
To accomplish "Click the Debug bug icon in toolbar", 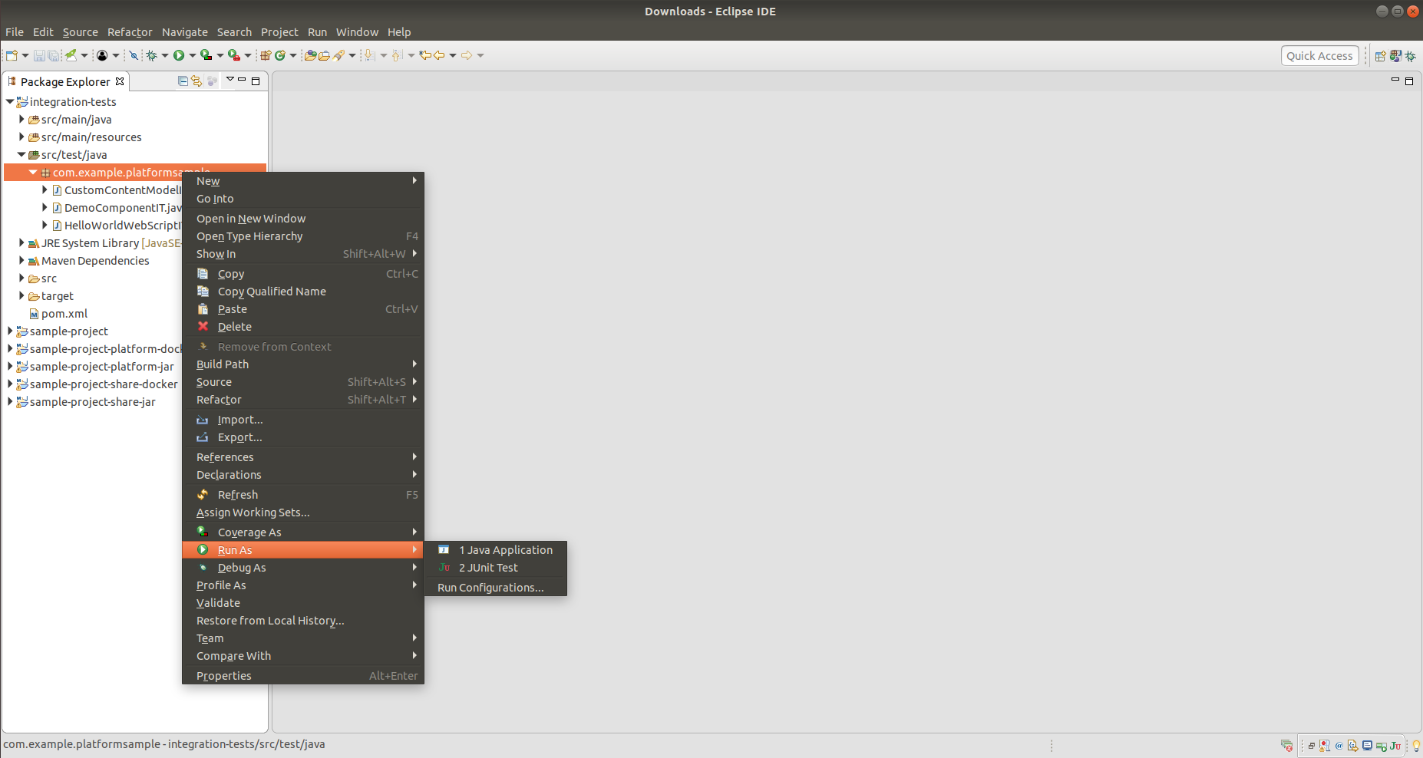I will pyautogui.click(x=152, y=55).
